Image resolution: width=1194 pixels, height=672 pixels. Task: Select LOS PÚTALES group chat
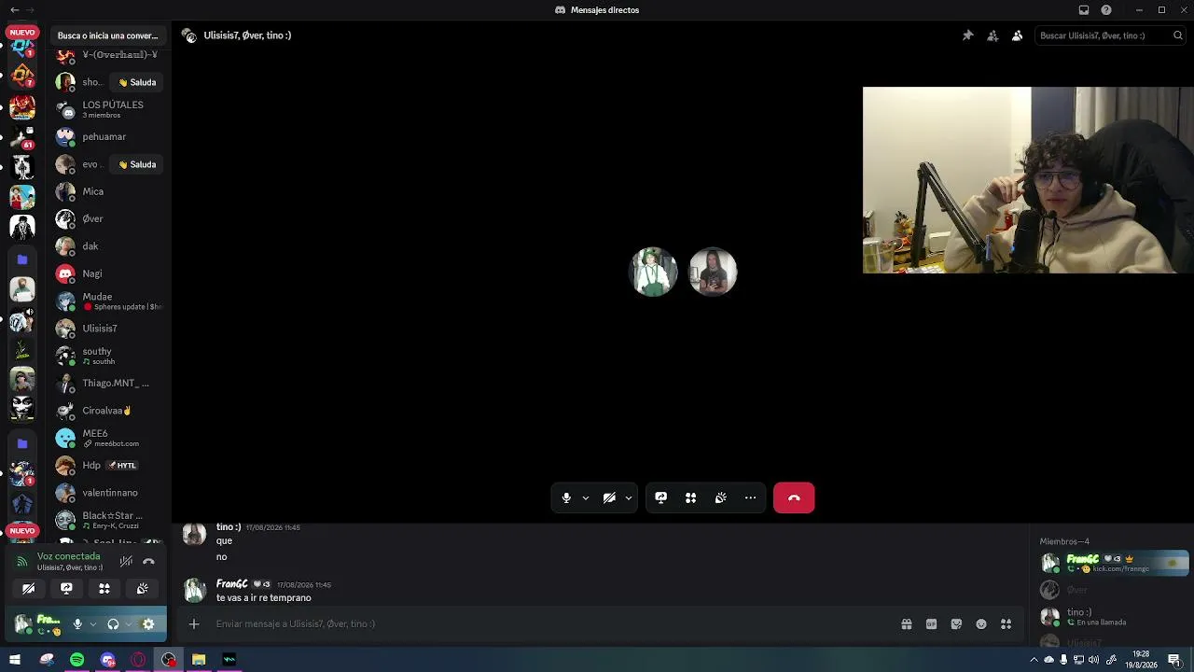[109, 109]
